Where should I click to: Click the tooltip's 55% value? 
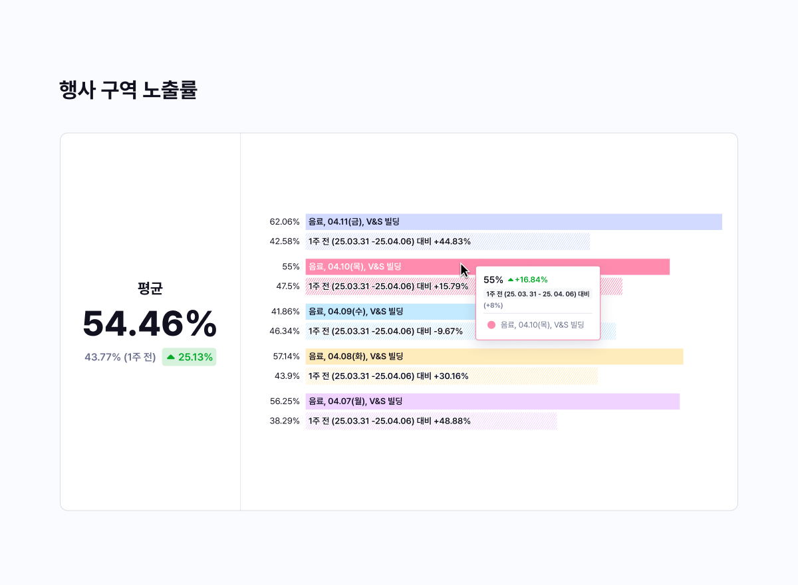(493, 280)
